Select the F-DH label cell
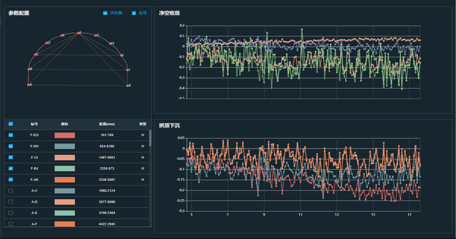This screenshot has height=239, width=456. (x=34, y=146)
